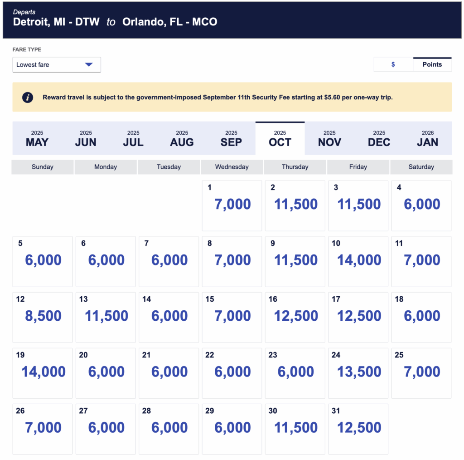Select October 31 fare of 12,500 points
This screenshot has height=460, width=464.
[x=358, y=428]
